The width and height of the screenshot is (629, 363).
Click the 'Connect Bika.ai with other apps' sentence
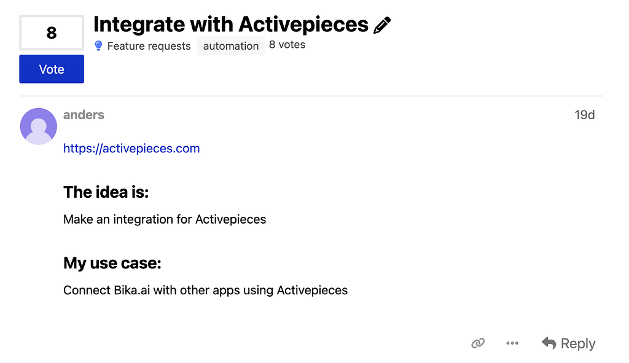click(205, 290)
